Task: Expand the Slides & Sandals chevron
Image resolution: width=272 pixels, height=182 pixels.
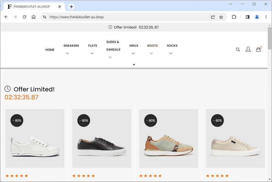Action: [110, 57]
